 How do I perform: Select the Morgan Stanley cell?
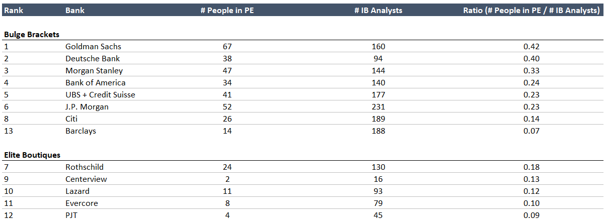tap(94, 70)
